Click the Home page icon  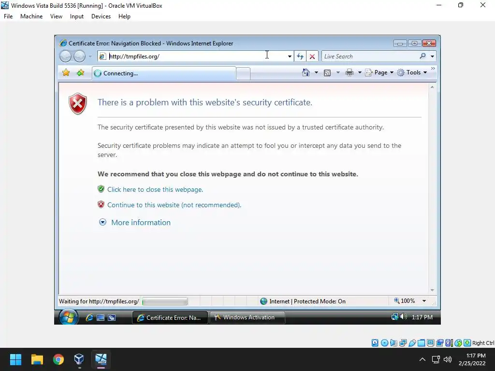point(306,72)
